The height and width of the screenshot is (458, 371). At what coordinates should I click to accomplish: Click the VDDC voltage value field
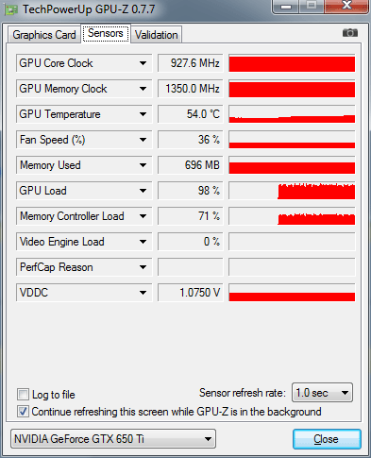click(191, 293)
